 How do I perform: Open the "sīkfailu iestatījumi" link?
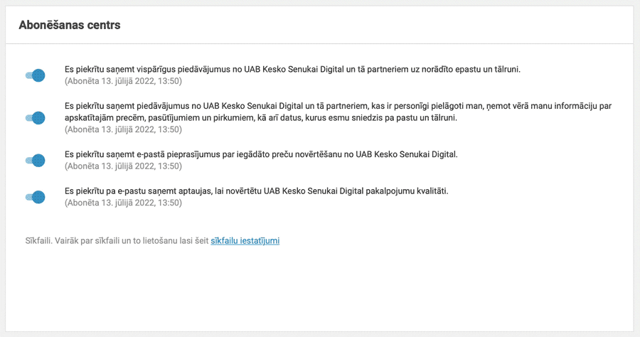tap(245, 241)
